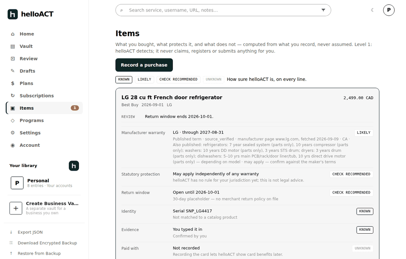Screen dimensions: 406x259
Task: Click the Export JSON arrow icon
Action: click(11, 232)
